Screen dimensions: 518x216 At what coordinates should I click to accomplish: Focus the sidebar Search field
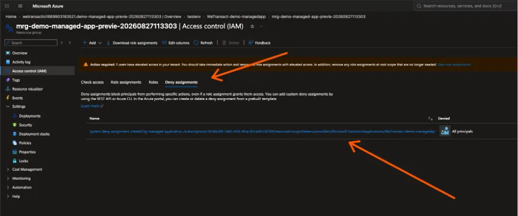click(31, 43)
